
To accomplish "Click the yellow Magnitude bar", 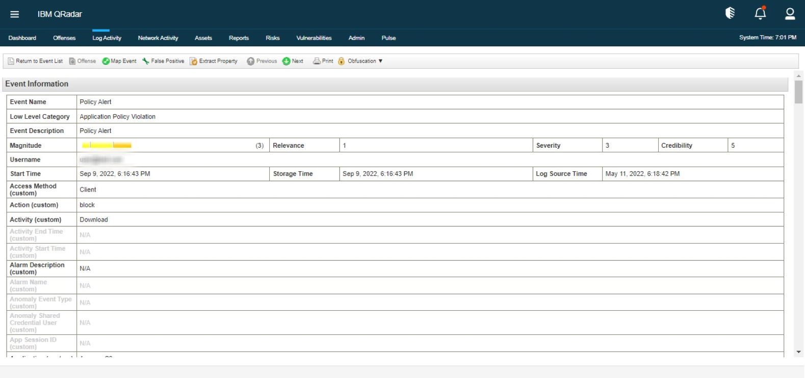I will 107,146.
